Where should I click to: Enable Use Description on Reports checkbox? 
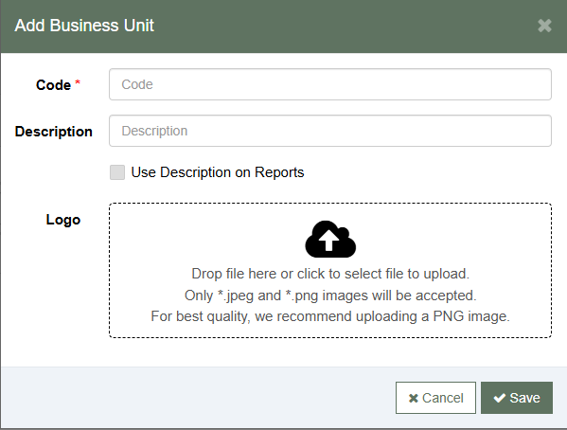[x=117, y=172]
